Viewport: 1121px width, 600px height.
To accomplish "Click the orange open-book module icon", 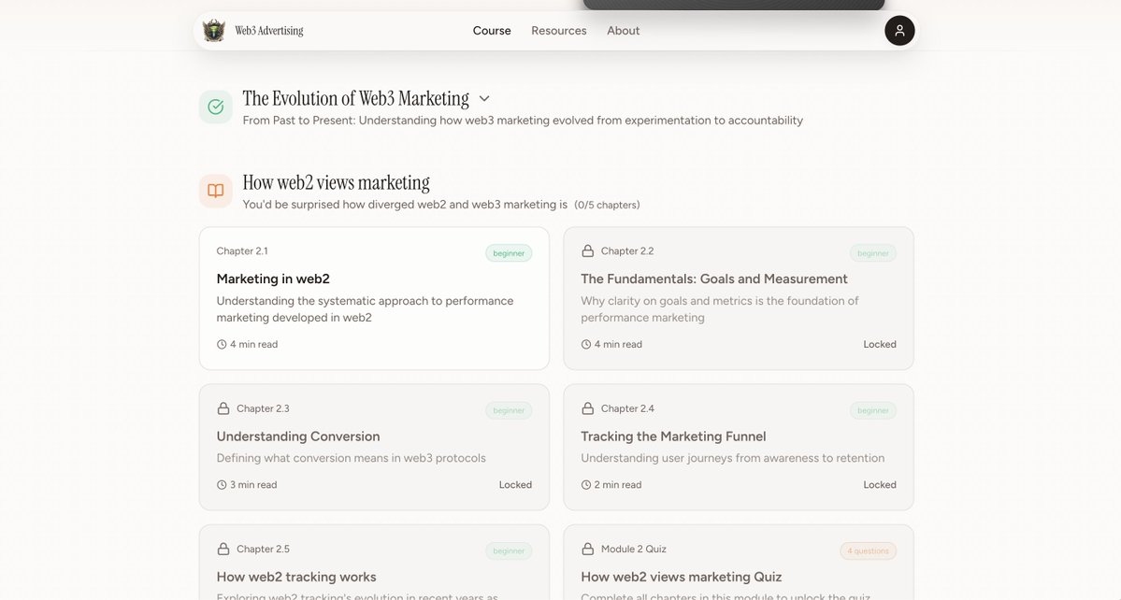I will point(215,191).
